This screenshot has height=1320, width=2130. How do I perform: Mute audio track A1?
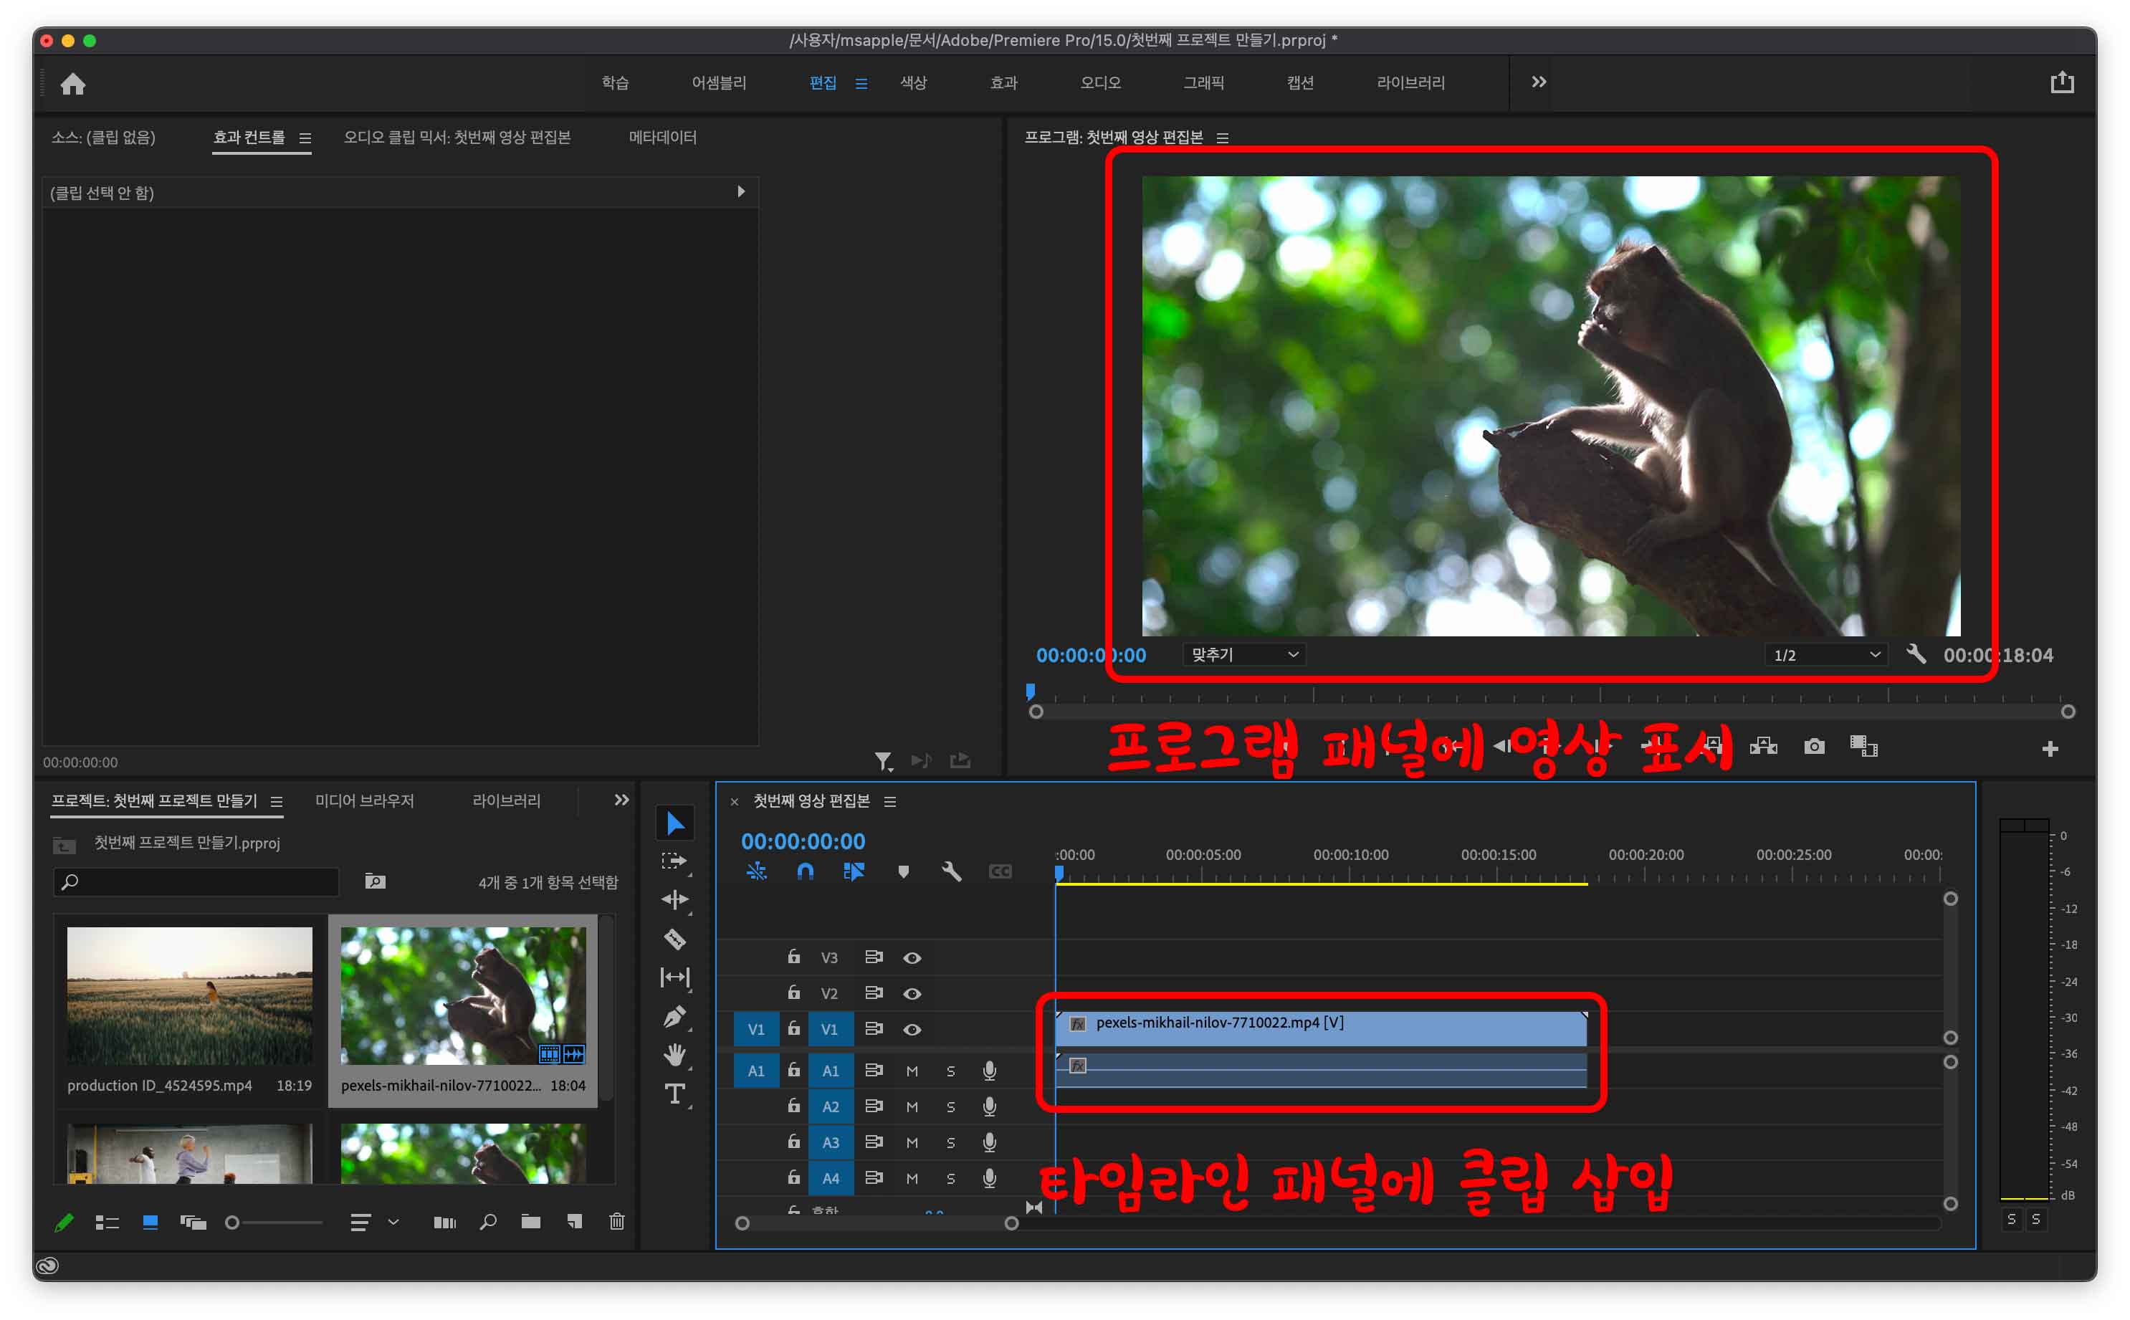pos(912,1071)
